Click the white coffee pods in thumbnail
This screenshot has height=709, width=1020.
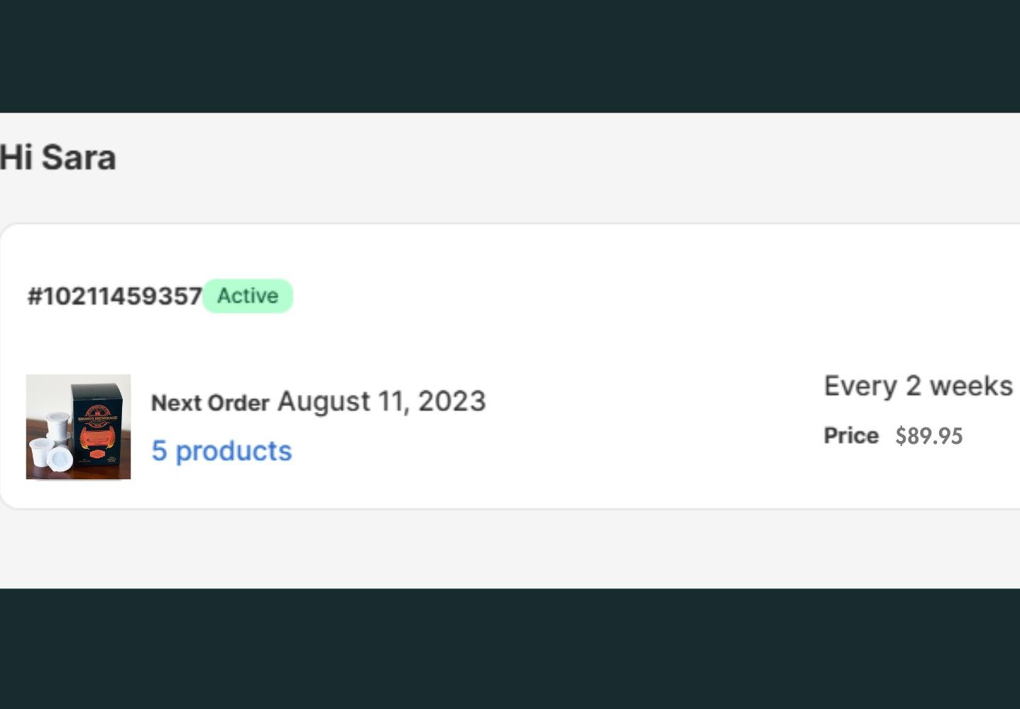point(51,441)
